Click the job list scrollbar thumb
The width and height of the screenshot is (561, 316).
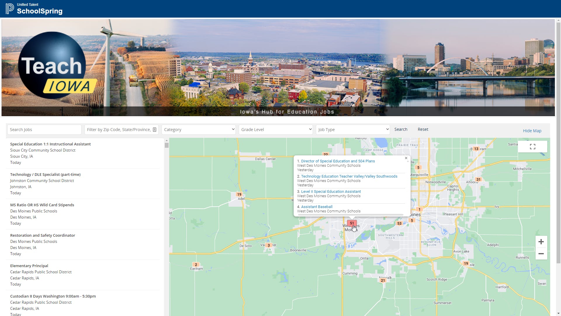[167, 145]
